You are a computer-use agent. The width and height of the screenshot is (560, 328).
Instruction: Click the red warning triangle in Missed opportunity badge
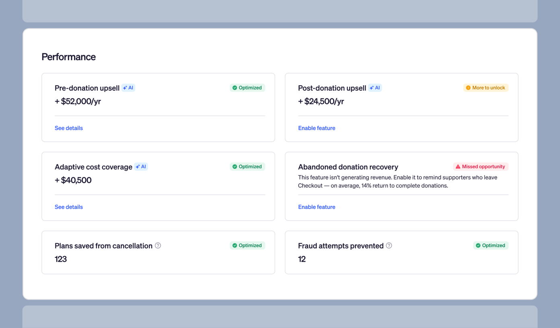pos(458,166)
